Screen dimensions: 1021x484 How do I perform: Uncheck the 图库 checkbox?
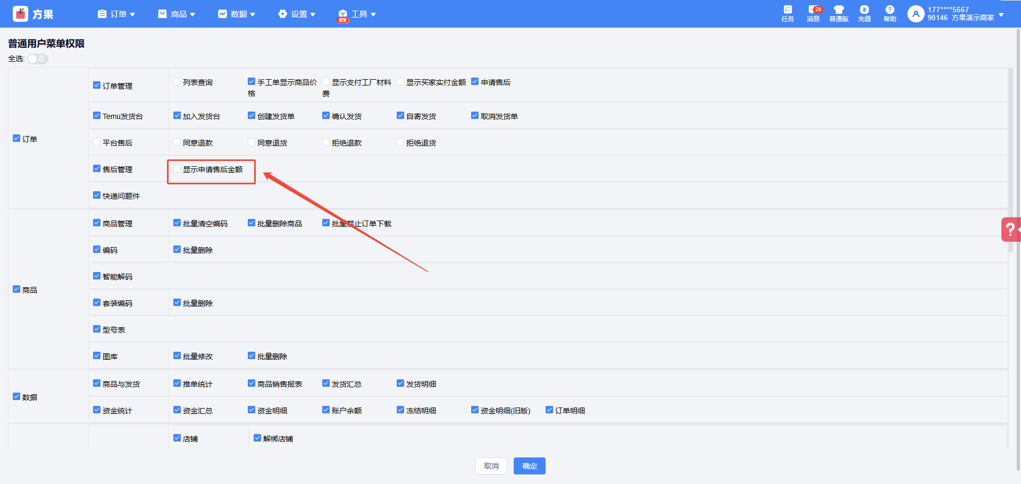coord(97,356)
